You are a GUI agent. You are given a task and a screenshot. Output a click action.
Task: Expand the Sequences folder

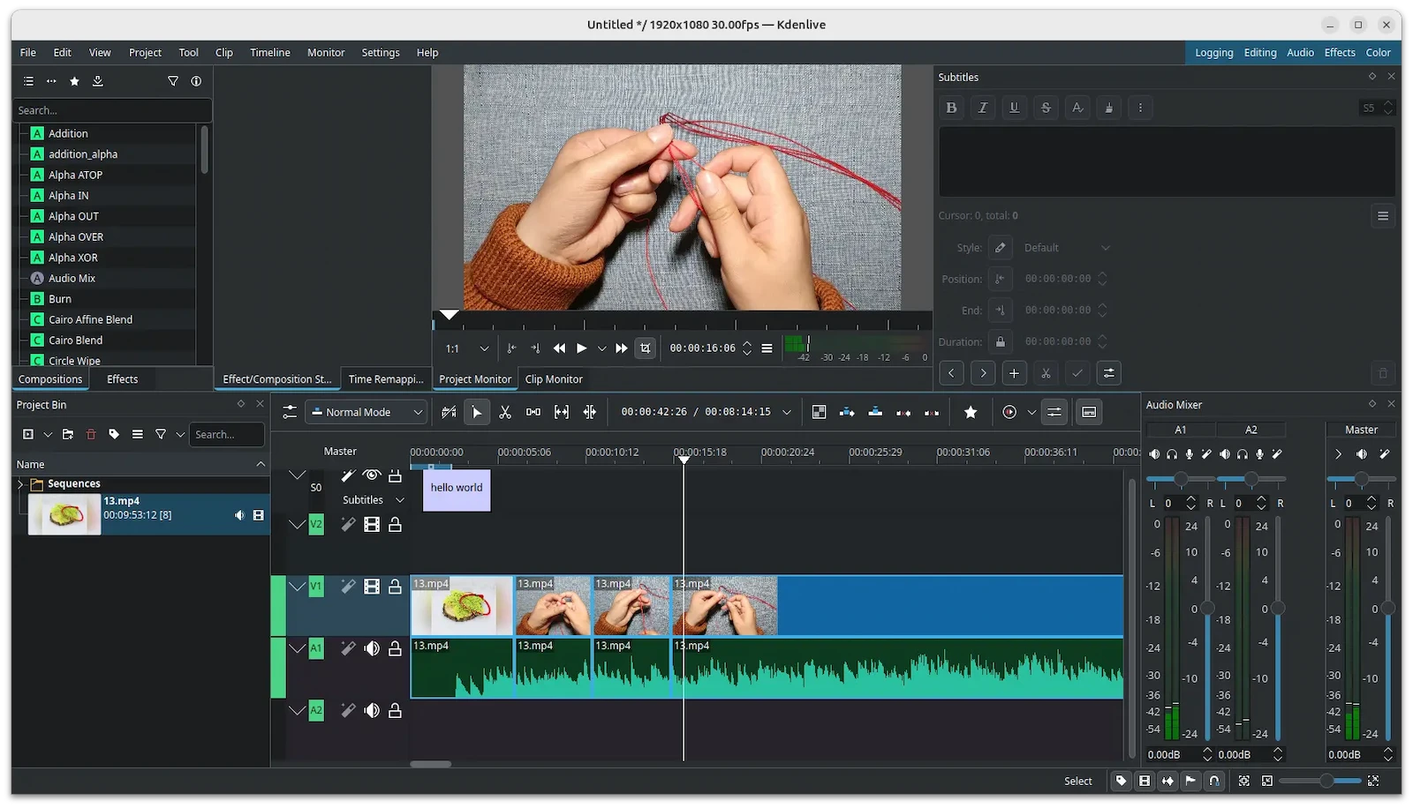(20, 484)
